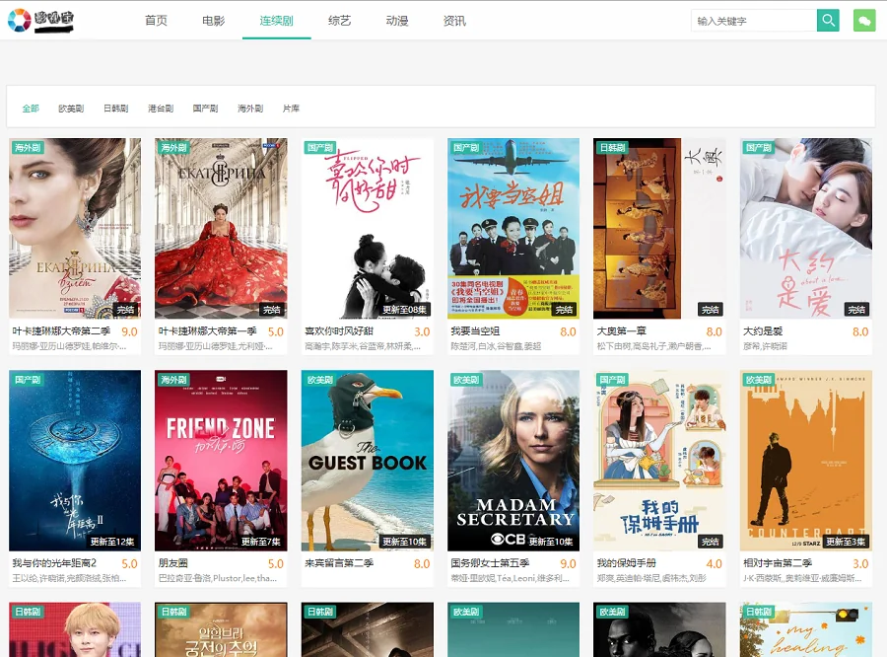Viewport: 887px width, 657px height.
Task: Open The Guest Book poster thumbnail
Action: coord(367,460)
